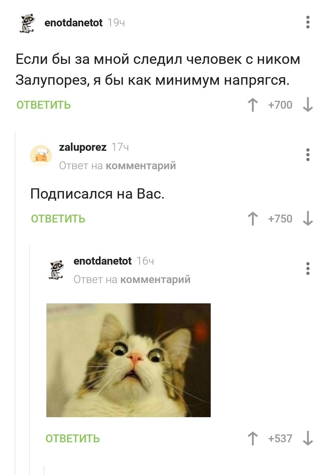
Task: Open zaluporez chef-hat avatar
Action: pos(41,156)
